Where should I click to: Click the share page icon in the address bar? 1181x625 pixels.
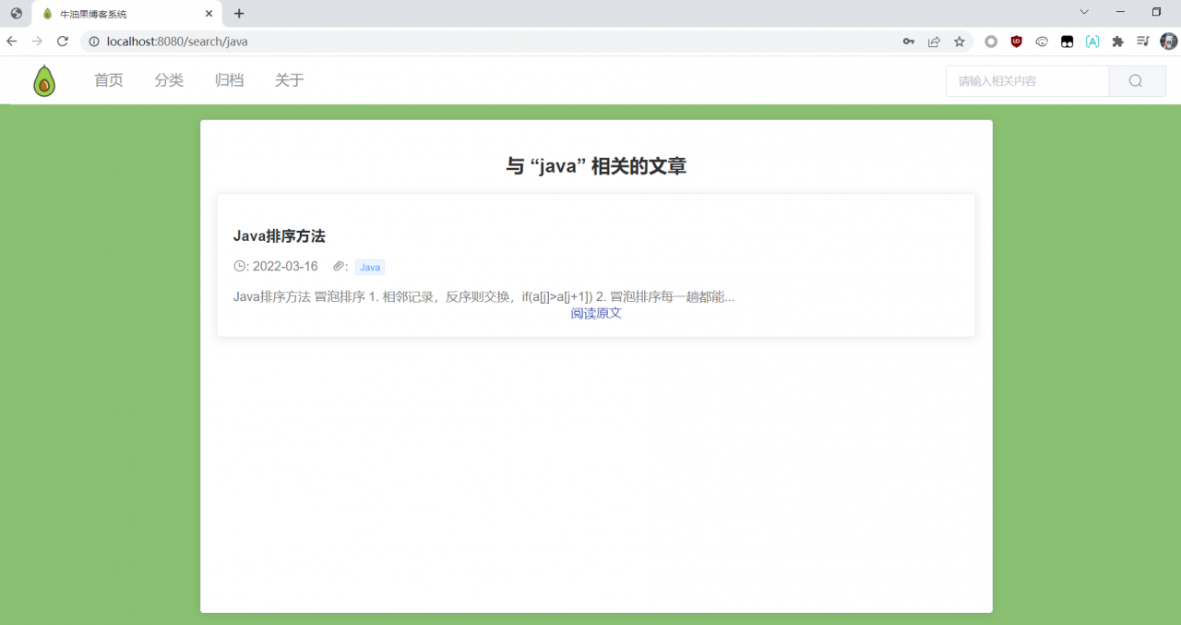(x=934, y=42)
